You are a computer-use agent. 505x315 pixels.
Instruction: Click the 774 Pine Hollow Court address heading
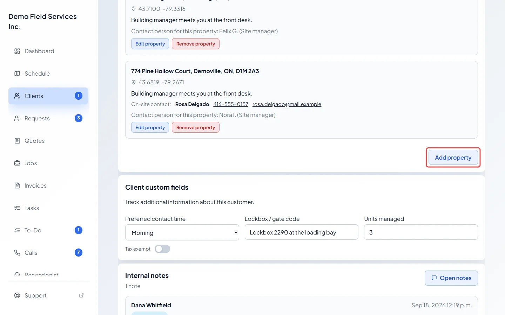(195, 71)
